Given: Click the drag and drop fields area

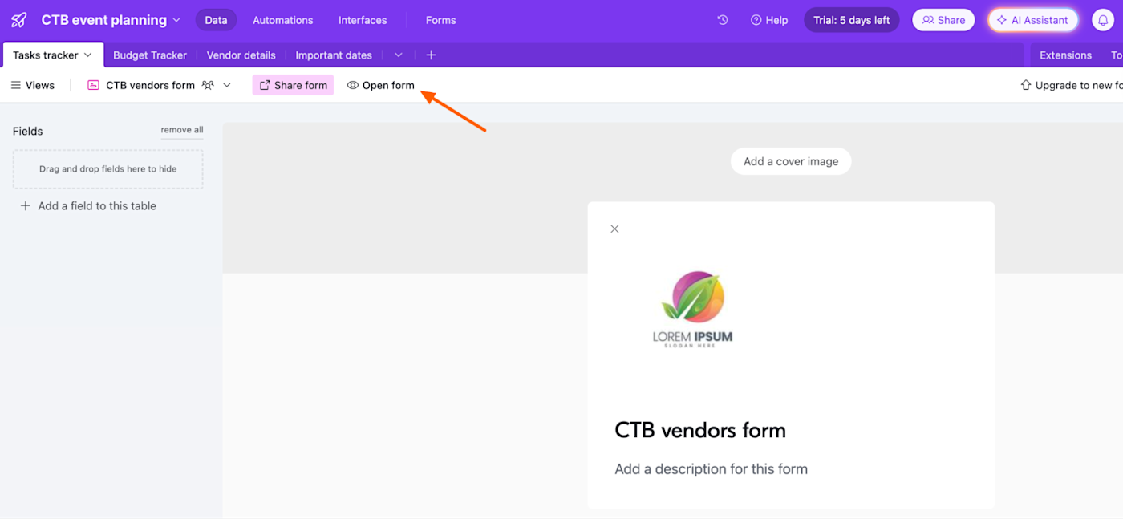Looking at the screenshot, I should (x=107, y=169).
